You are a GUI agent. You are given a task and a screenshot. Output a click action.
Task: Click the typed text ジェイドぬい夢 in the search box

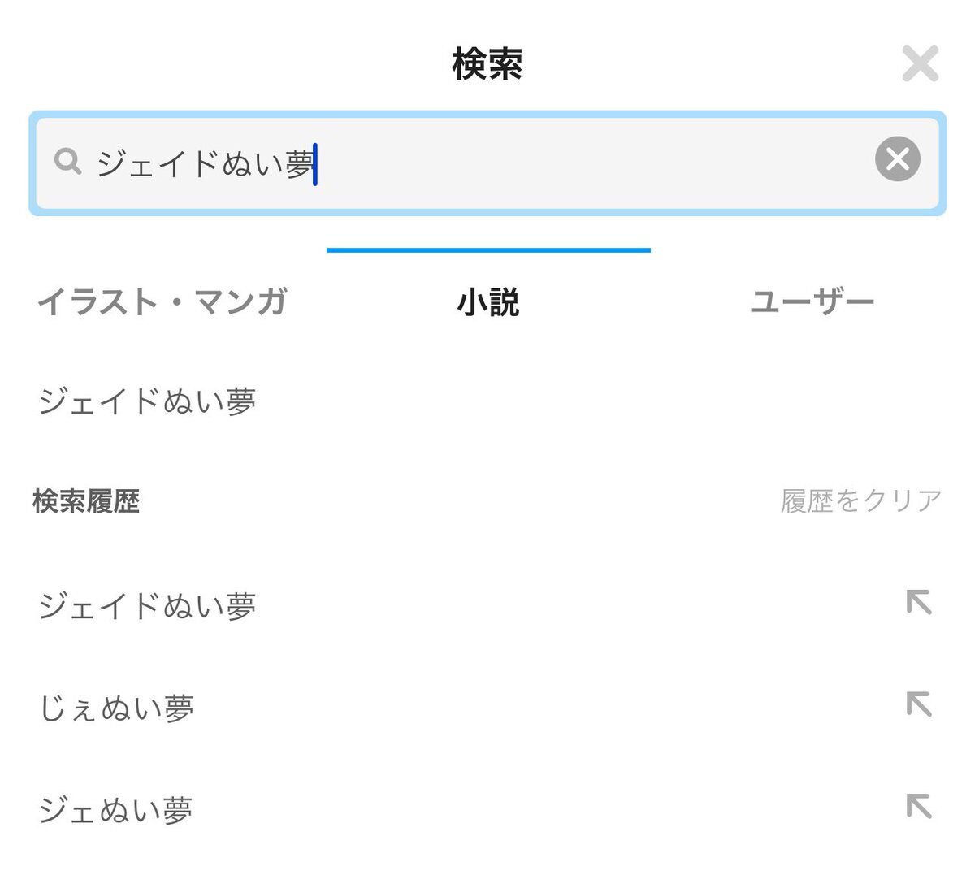(206, 164)
